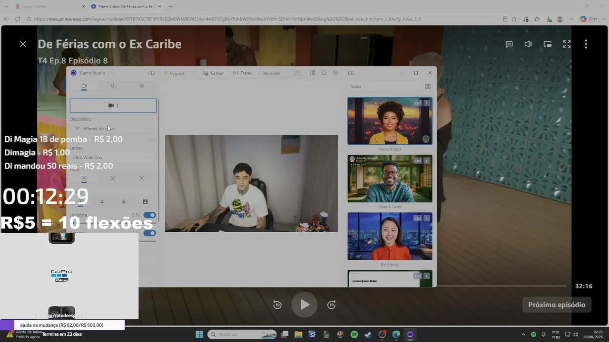Open the Todas overlay filter dropdown
The image size is (609, 342).
coord(383,86)
